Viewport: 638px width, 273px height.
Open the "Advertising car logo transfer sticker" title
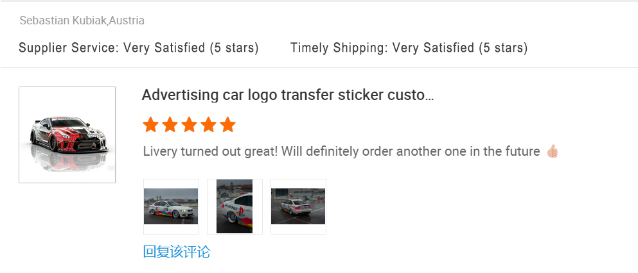pos(288,95)
